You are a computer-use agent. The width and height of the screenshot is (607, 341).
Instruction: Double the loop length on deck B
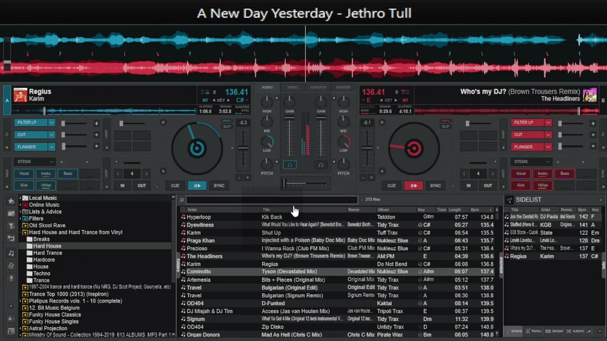click(x=492, y=174)
